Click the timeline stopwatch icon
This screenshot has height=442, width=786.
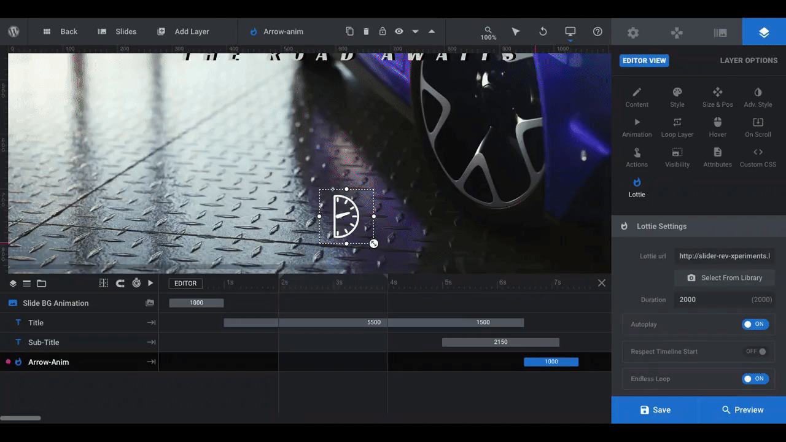tap(136, 283)
